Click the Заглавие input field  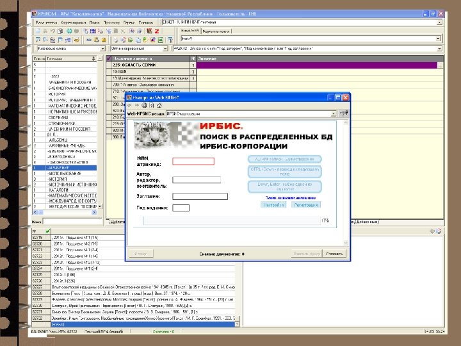[200, 196]
